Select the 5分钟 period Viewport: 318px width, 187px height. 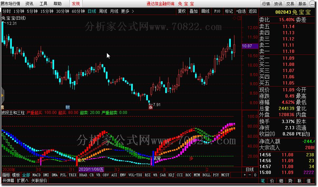(x=32, y=11)
